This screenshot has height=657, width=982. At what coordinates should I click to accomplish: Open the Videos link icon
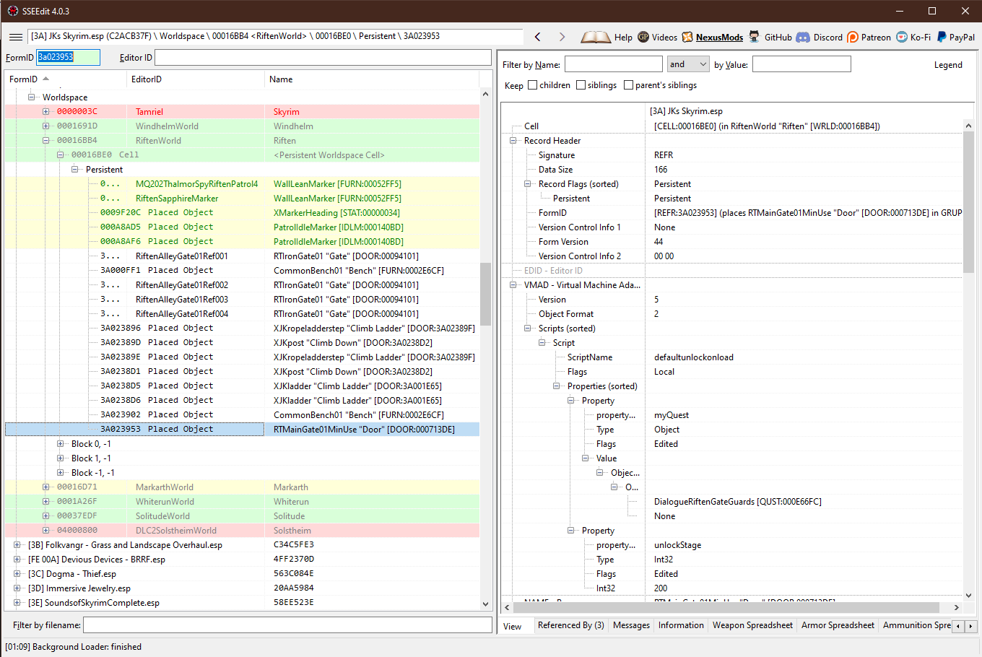tap(643, 37)
